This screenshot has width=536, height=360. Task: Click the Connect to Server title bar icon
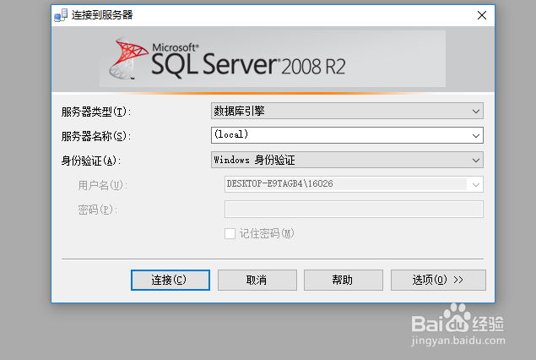click(x=61, y=15)
